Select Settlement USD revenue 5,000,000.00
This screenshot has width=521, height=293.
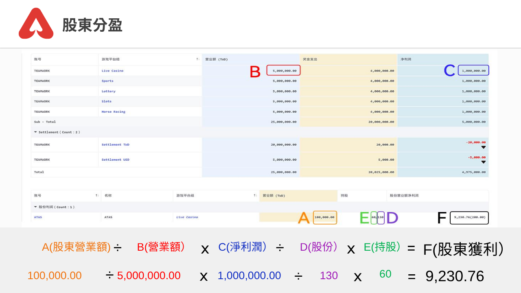click(285, 160)
